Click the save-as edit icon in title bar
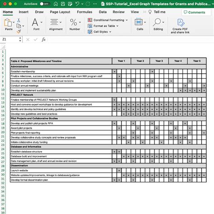Viewport: 214px width, 214px height. [70, 4]
